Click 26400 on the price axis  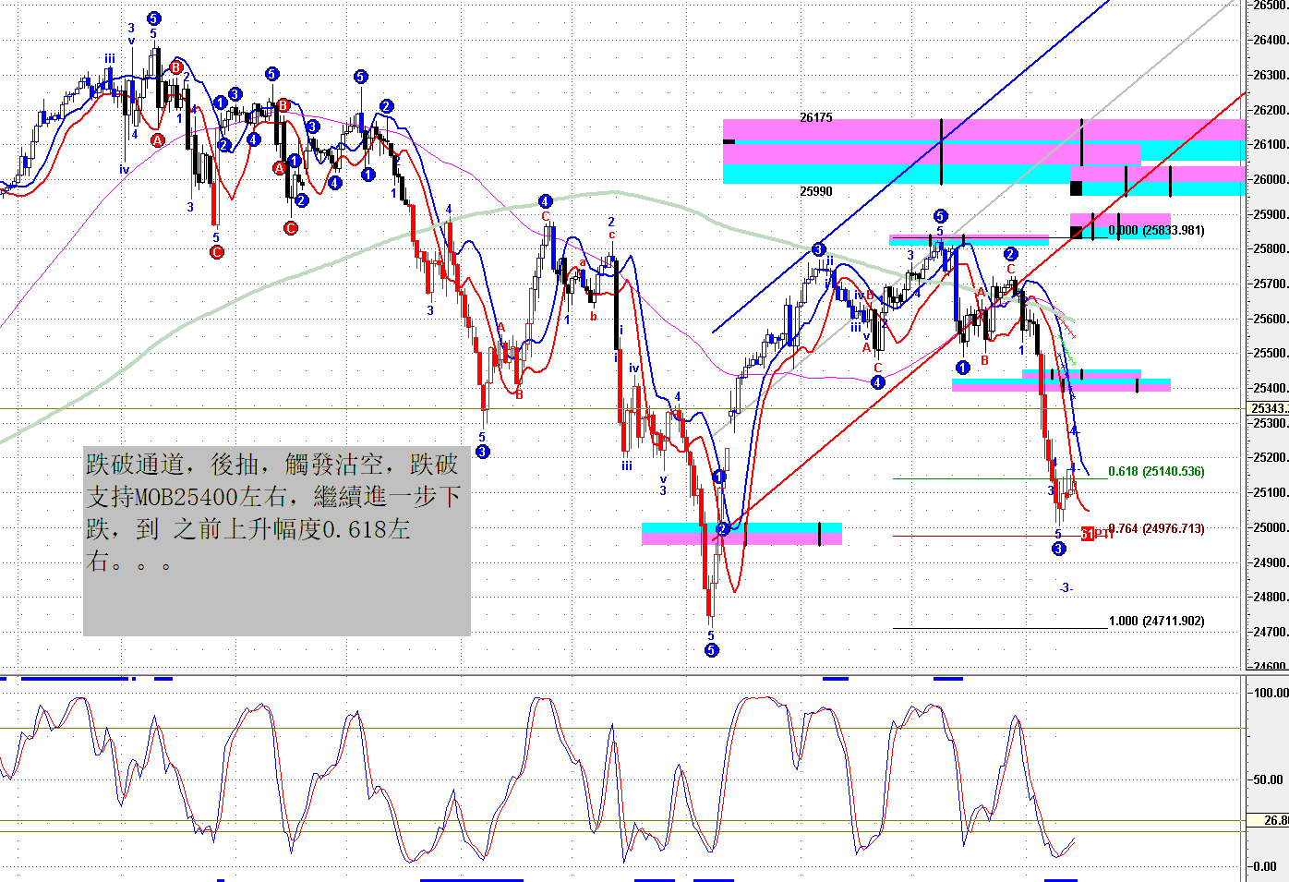pos(1271,40)
